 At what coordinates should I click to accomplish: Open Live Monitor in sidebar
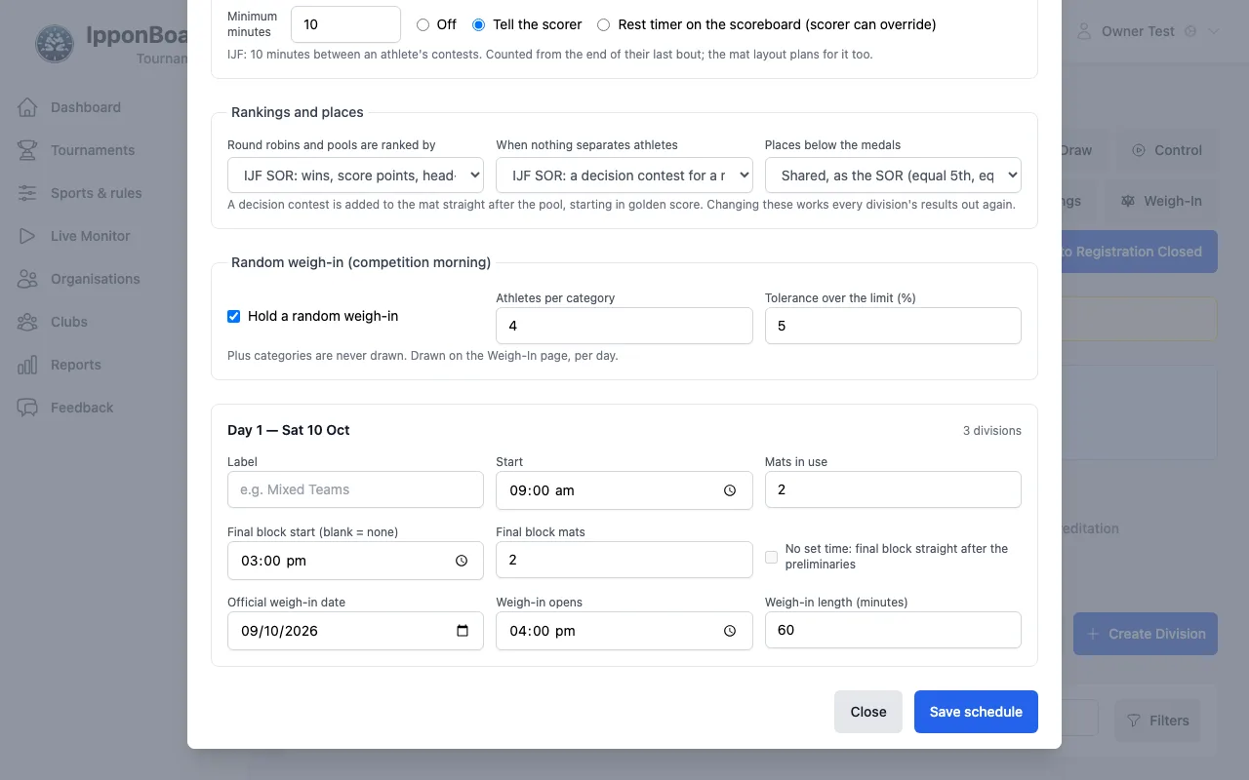coord(90,236)
